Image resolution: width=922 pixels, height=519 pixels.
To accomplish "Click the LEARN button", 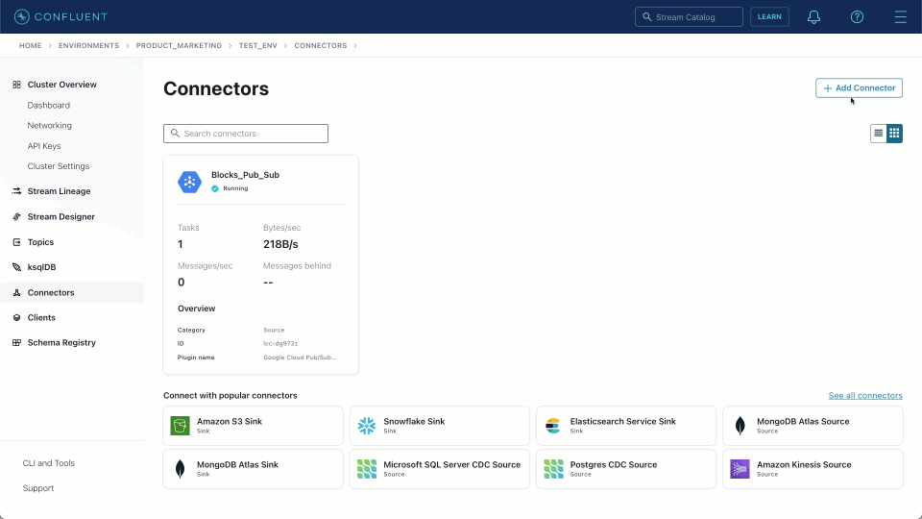I will click(x=769, y=17).
